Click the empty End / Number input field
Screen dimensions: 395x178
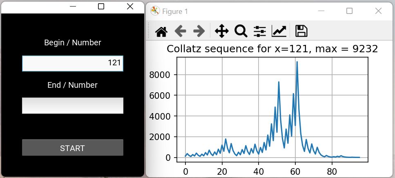tap(72, 105)
